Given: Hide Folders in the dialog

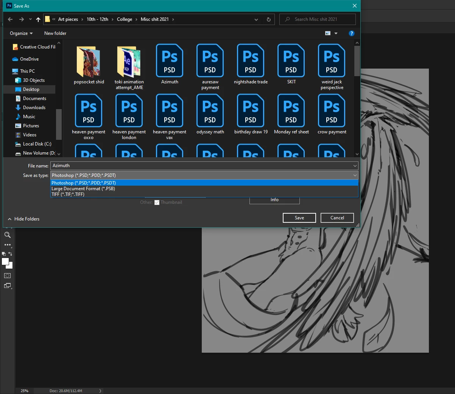Looking at the screenshot, I should pos(23,219).
